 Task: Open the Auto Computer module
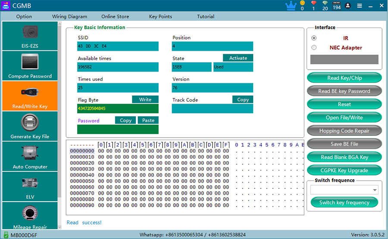point(30,156)
